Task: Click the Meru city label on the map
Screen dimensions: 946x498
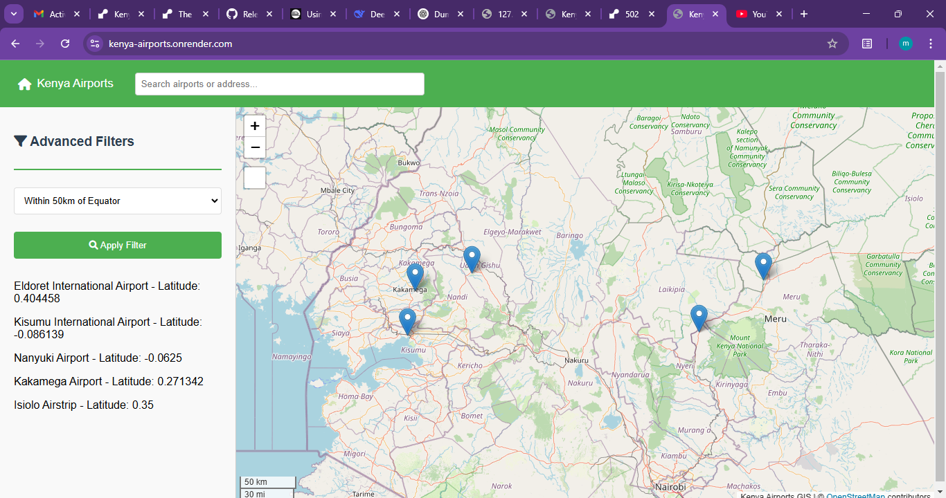Action: (x=776, y=319)
